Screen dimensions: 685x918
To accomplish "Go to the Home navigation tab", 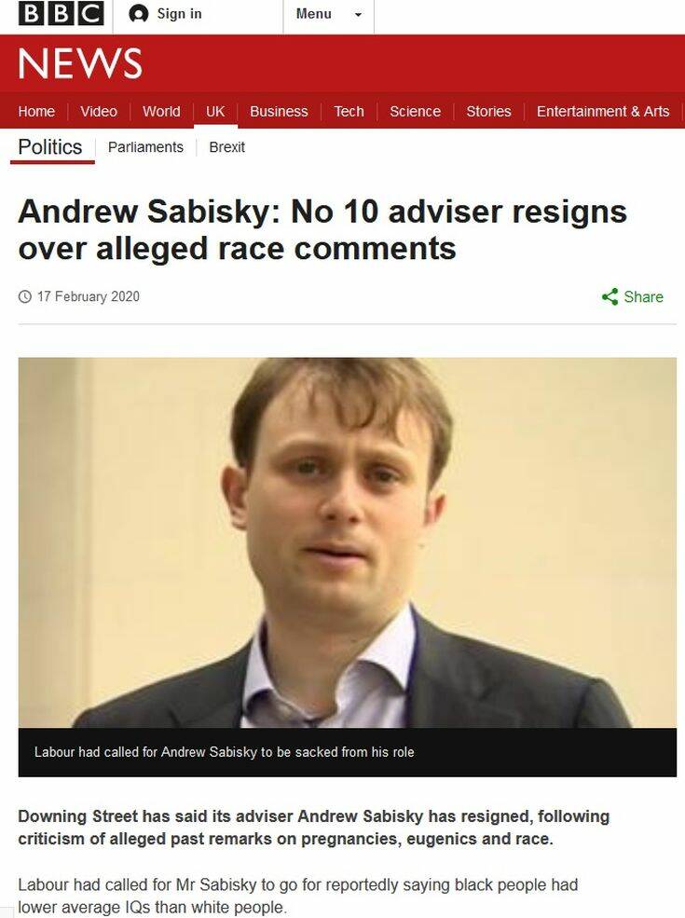I will 36,111.
